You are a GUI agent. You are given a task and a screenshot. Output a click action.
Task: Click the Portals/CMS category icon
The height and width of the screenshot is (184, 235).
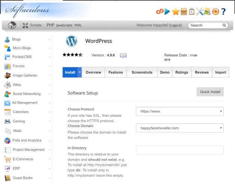[x=7, y=57]
